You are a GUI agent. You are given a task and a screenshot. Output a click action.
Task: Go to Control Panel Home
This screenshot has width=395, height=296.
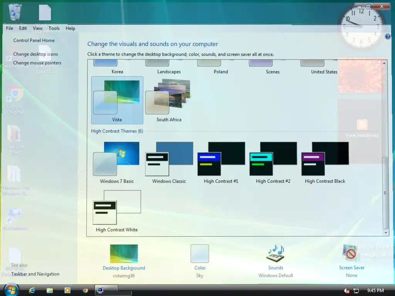(x=34, y=40)
